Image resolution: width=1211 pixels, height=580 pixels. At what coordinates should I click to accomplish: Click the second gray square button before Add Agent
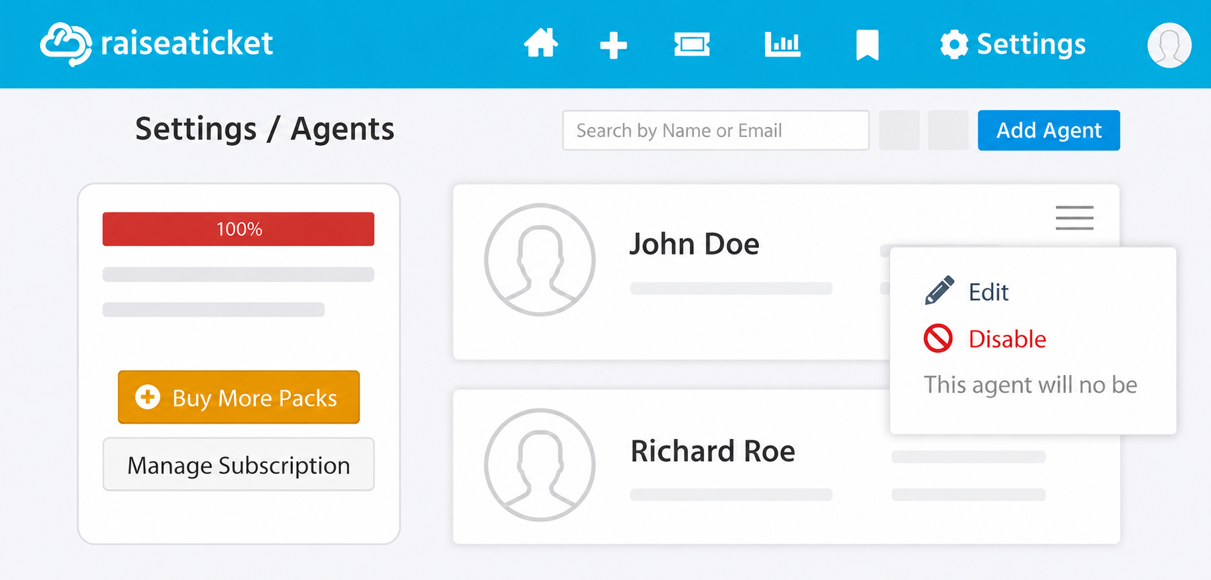pos(948,130)
